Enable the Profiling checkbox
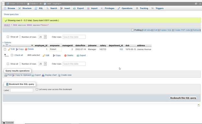Screen dimensions: 202x124 tap(132, 30)
